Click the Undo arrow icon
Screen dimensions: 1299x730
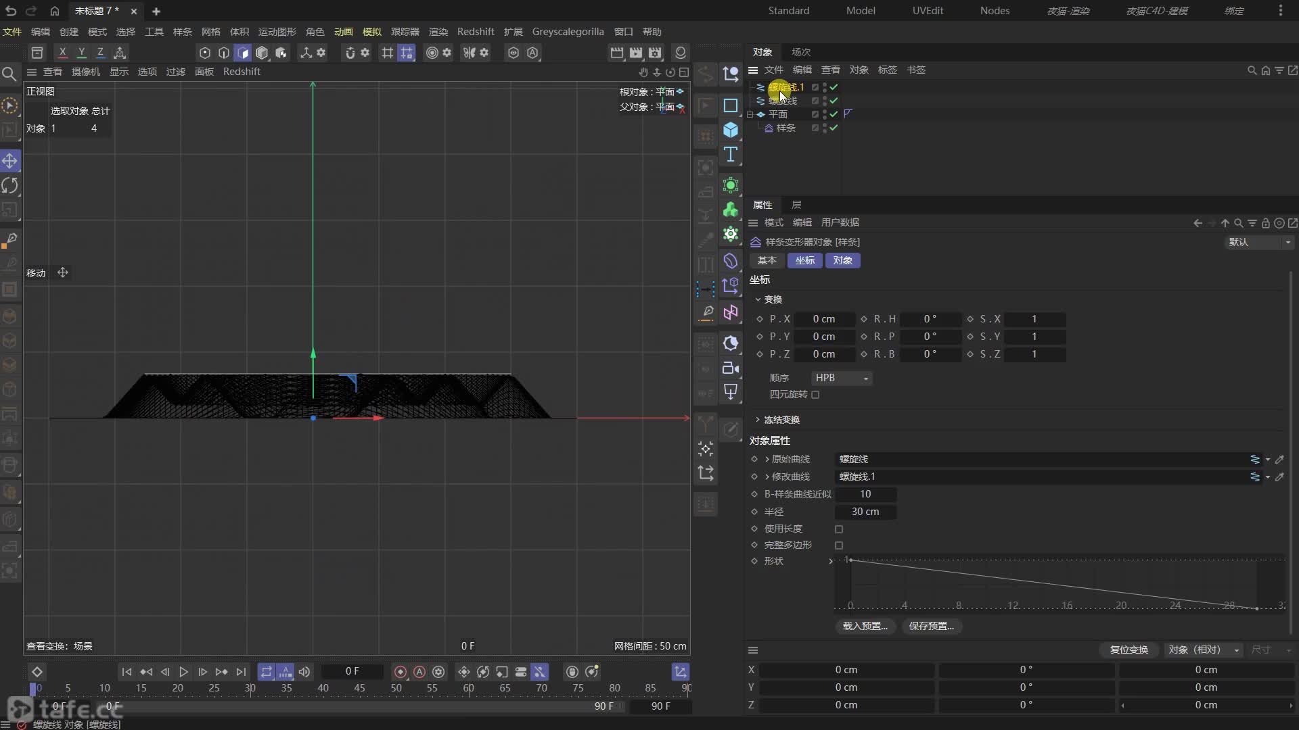pyautogui.click(x=11, y=11)
